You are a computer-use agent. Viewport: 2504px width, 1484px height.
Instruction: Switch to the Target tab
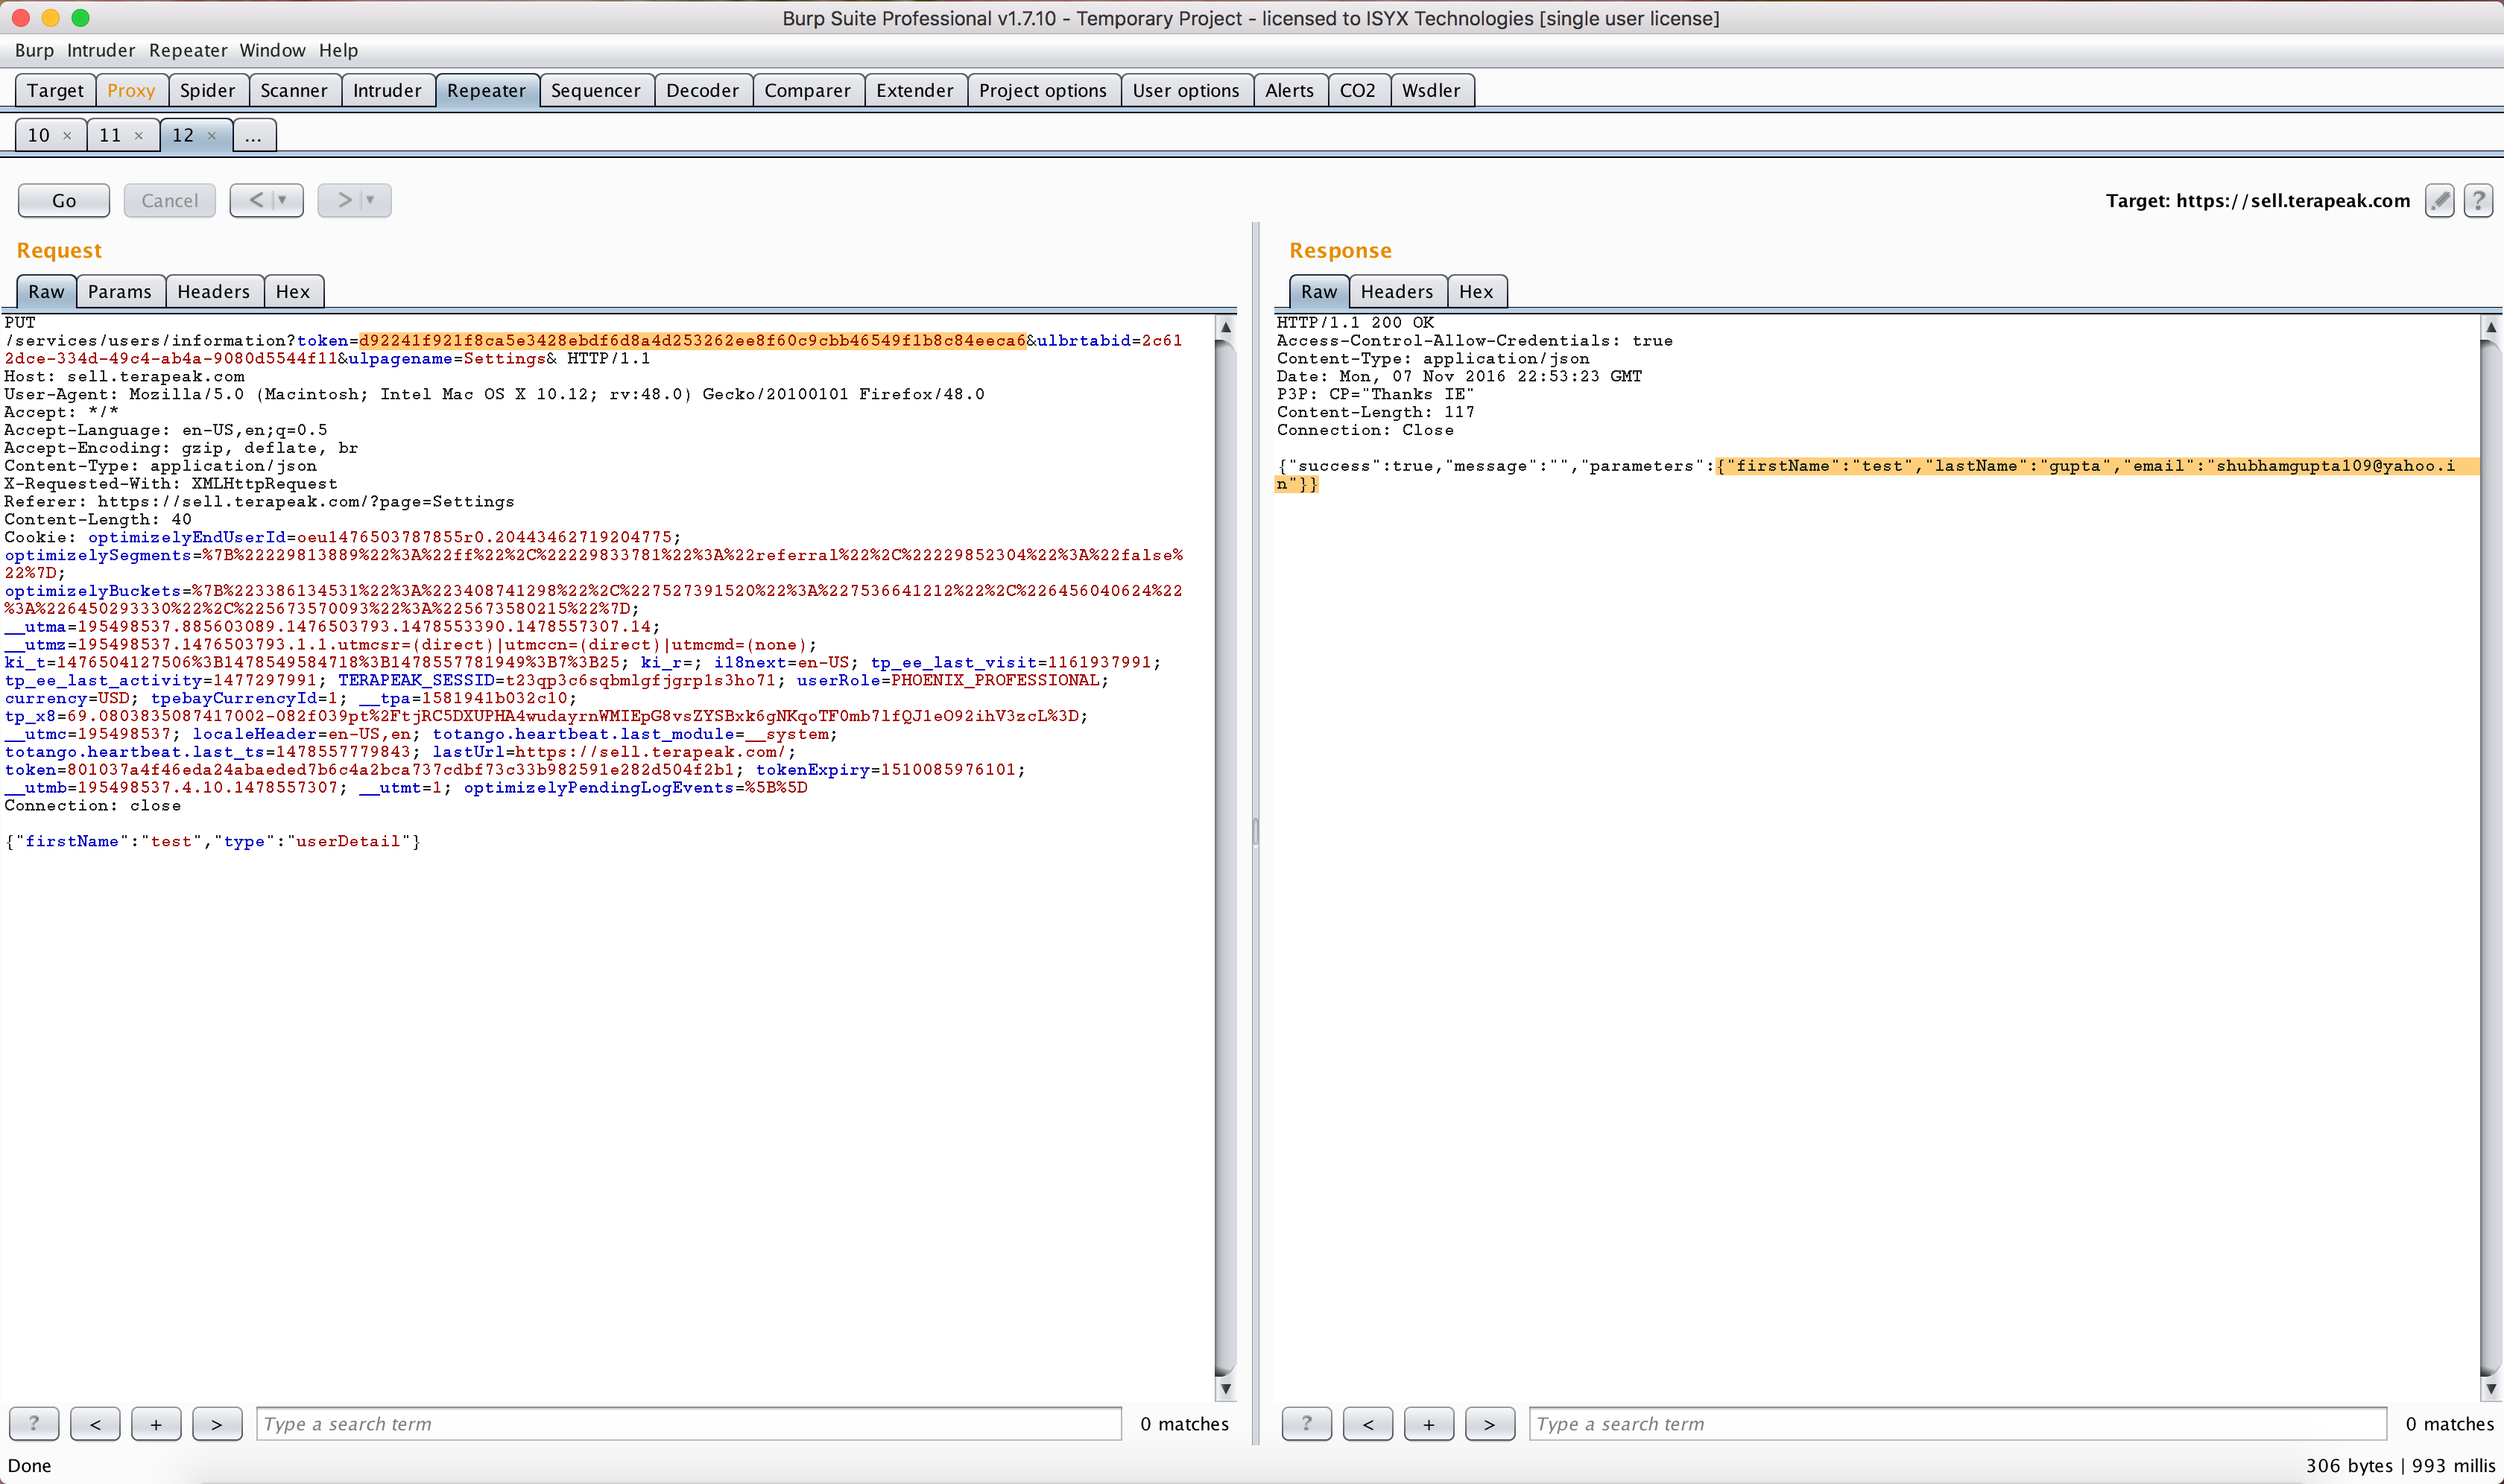point(56,90)
